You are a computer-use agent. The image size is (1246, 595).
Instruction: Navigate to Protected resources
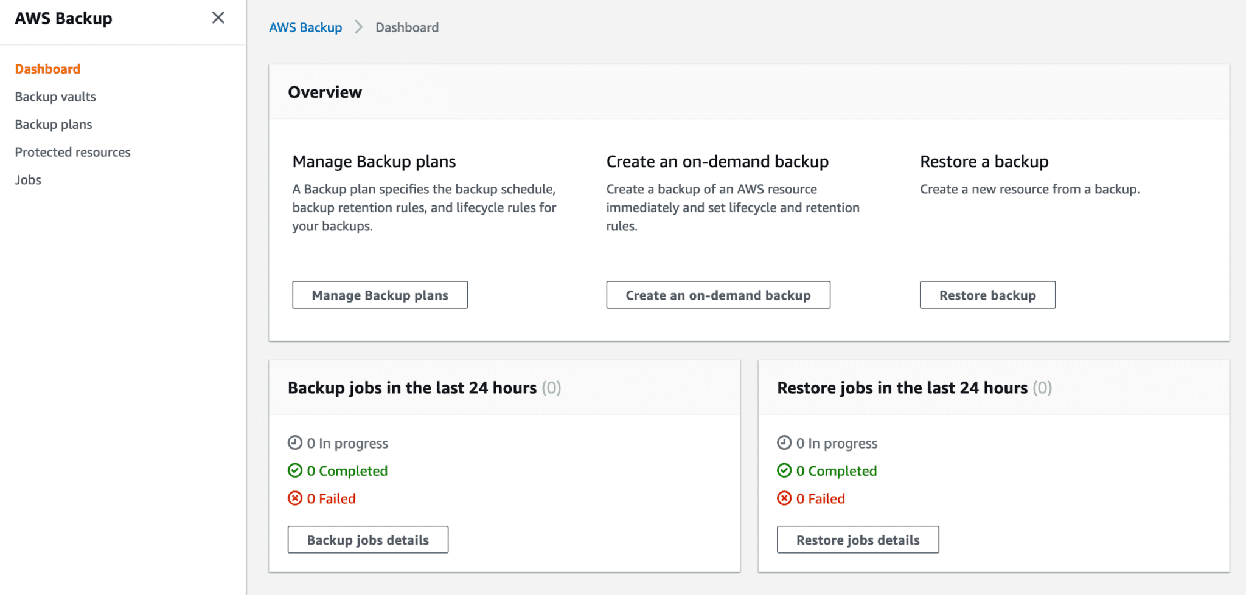point(72,152)
